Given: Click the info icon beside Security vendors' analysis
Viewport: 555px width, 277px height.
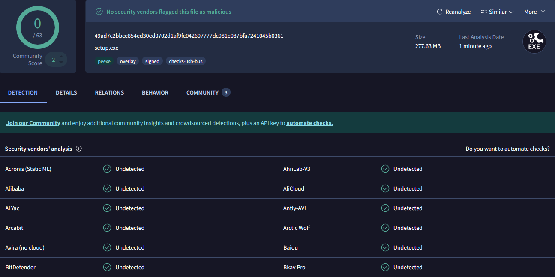Looking at the screenshot, I should [79, 149].
